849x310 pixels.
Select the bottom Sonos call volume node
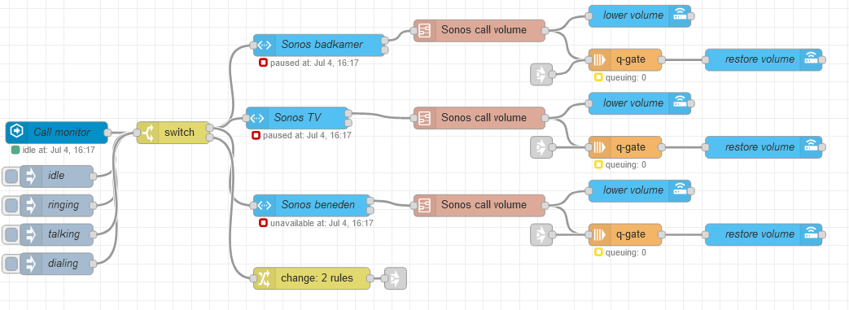pos(479,206)
